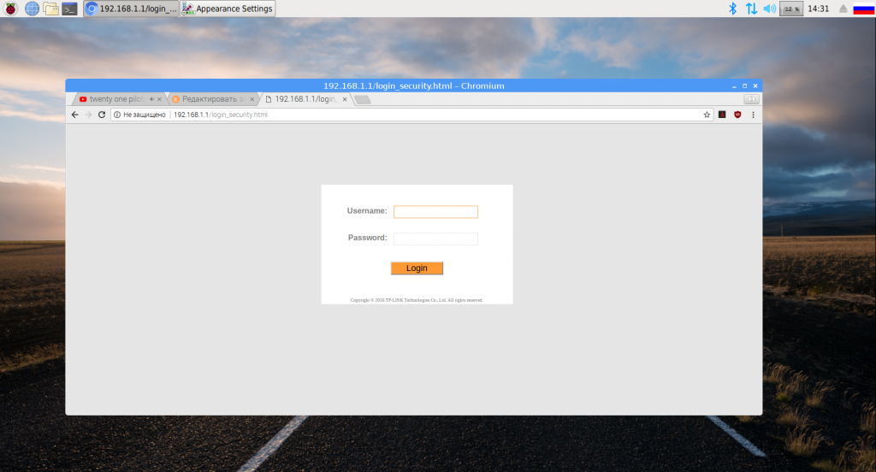Mute the twenty one pilots tab audio
This screenshot has height=472, width=876.
pos(152,99)
